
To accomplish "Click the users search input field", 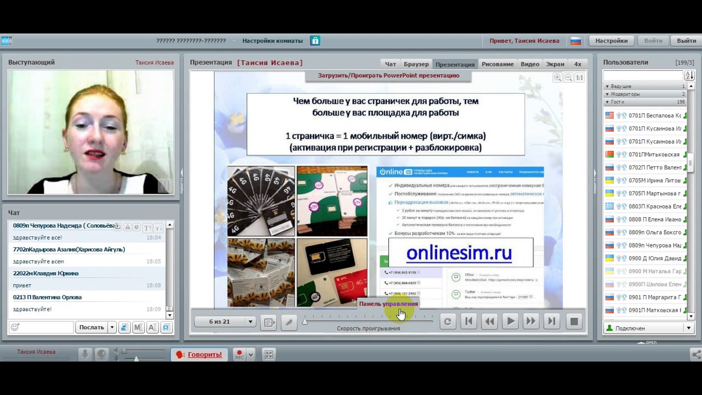I will pyautogui.click(x=643, y=76).
